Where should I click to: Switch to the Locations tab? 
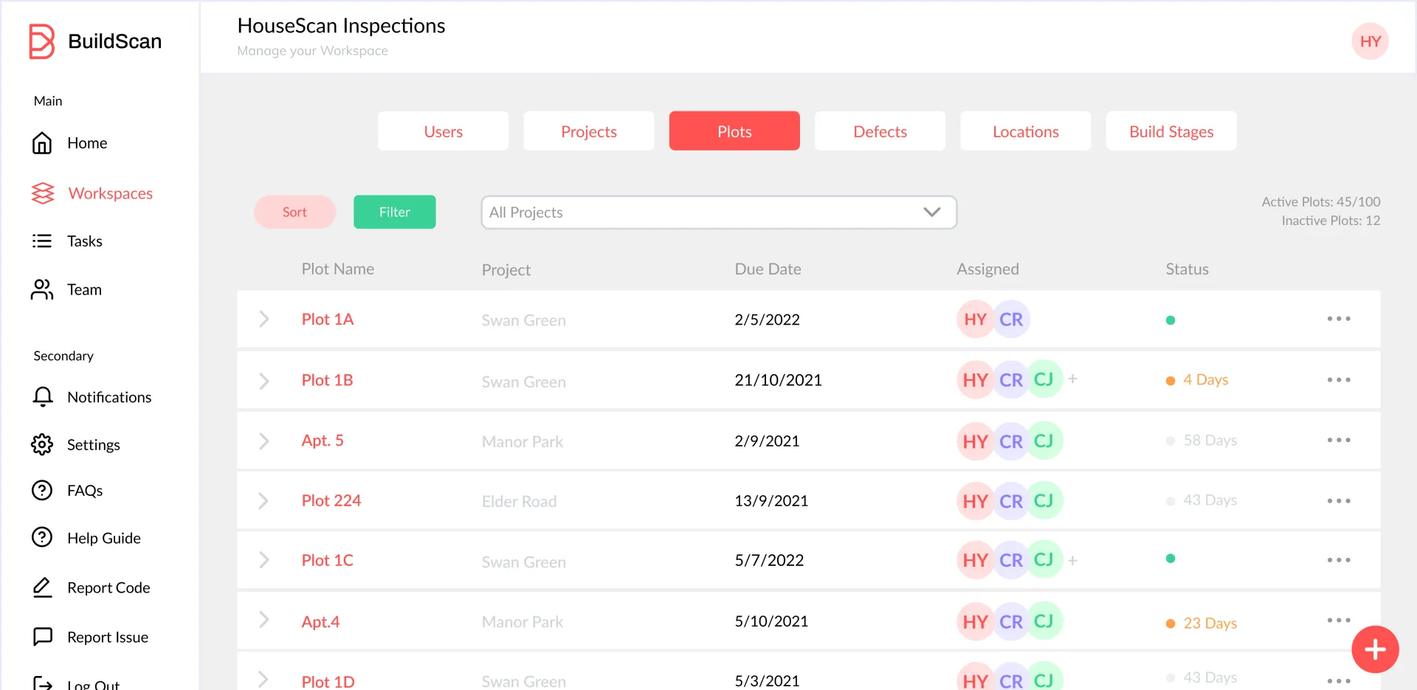click(x=1026, y=131)
